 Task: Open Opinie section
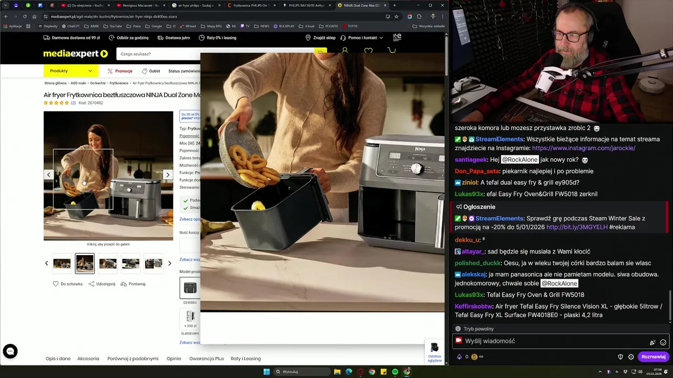tap(174, 359)
